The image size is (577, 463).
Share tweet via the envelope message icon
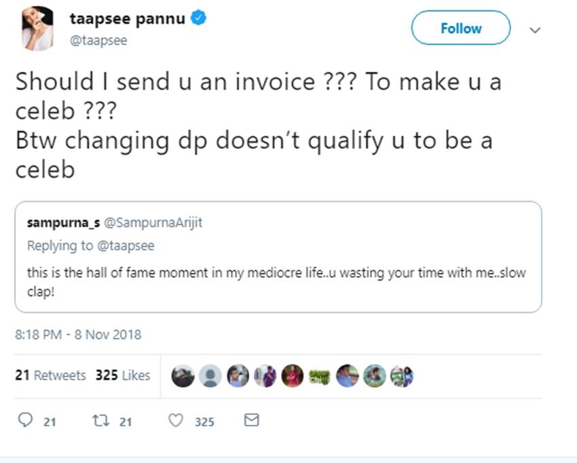(x=251, y=421)
